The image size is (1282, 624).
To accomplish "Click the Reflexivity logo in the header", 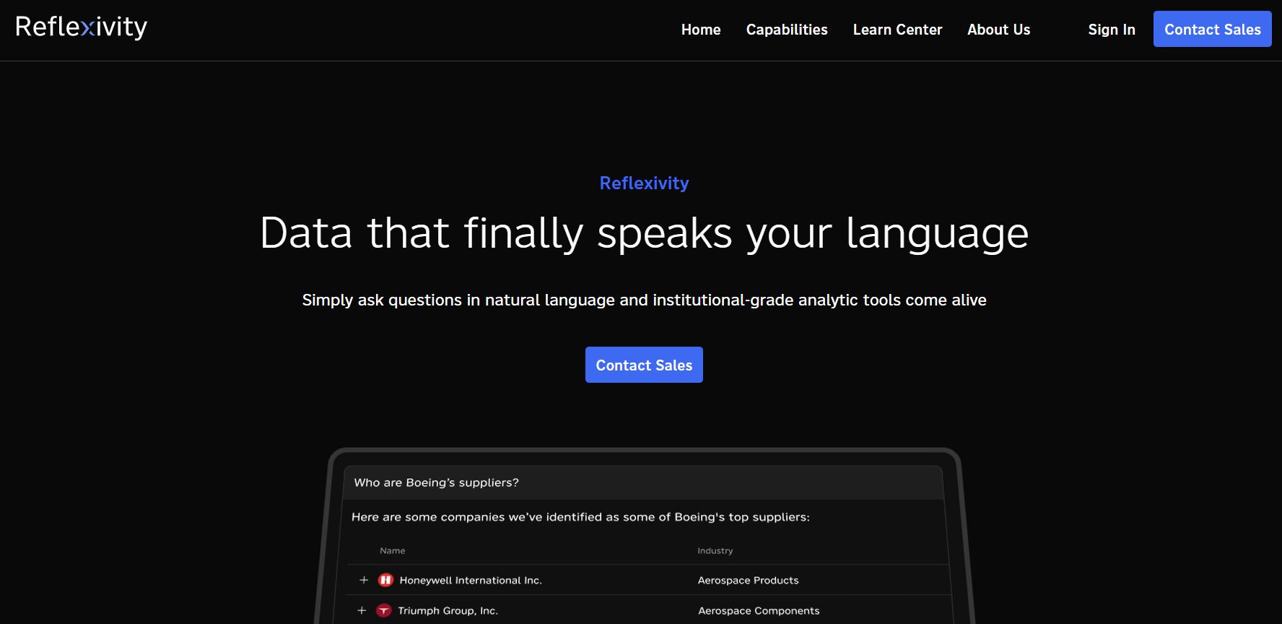I will pos(81,27).
